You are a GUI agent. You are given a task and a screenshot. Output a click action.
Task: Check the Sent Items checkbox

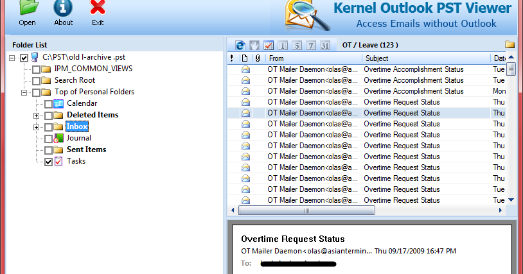48,150
